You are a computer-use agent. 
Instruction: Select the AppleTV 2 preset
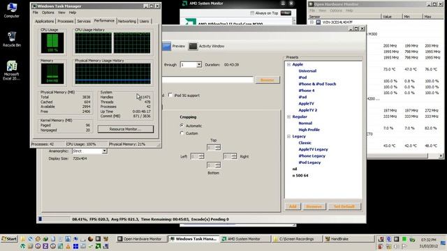tap(307, 110)
